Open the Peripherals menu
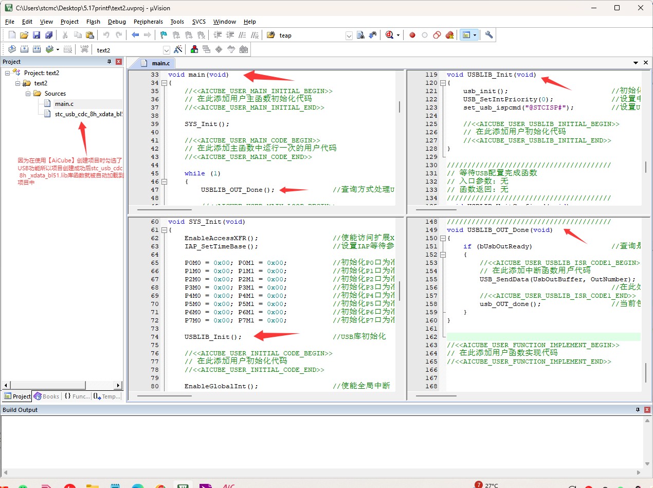Viewport: 653px width, 488px height. 148,22
